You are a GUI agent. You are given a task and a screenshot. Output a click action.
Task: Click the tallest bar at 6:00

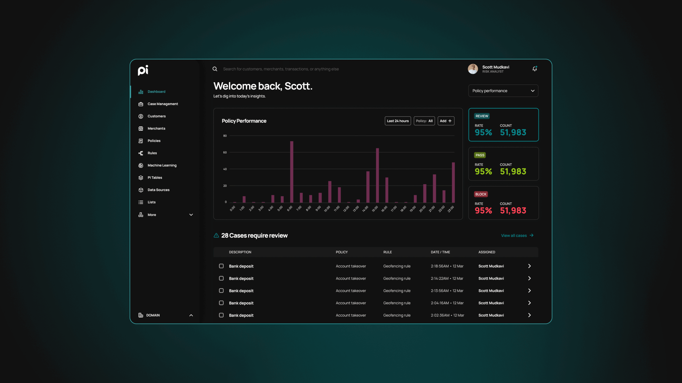(x=292, y=172)
